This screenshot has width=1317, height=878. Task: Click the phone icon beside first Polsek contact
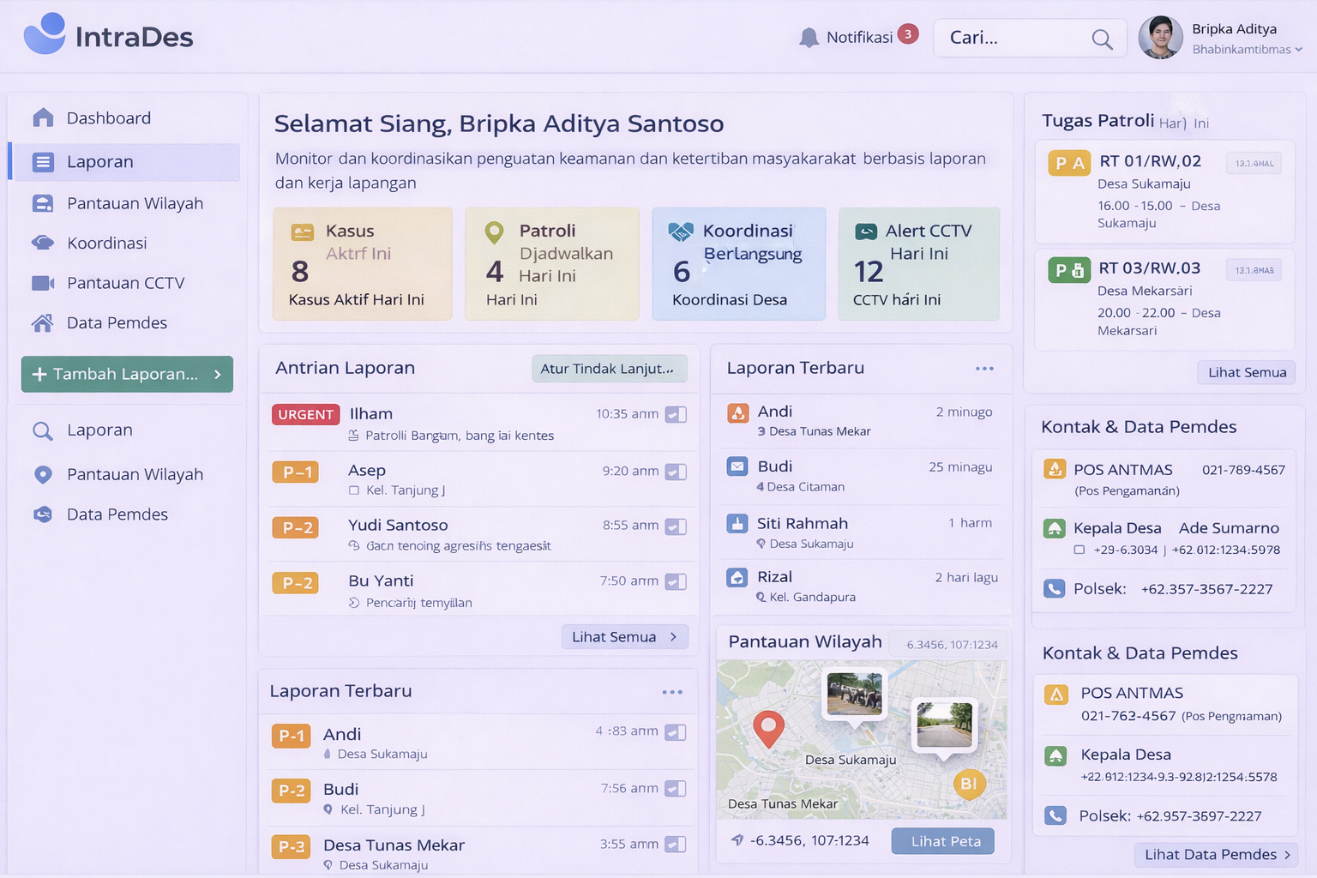[x=1054, y=589]
